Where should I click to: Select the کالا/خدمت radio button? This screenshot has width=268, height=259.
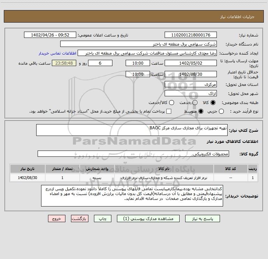click(172, 103)
